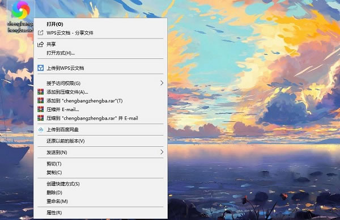The height and width of the screenshot is (220, 340).
Task: Click the share icon beside WPS云文档 分享文件
Action: 41,33
